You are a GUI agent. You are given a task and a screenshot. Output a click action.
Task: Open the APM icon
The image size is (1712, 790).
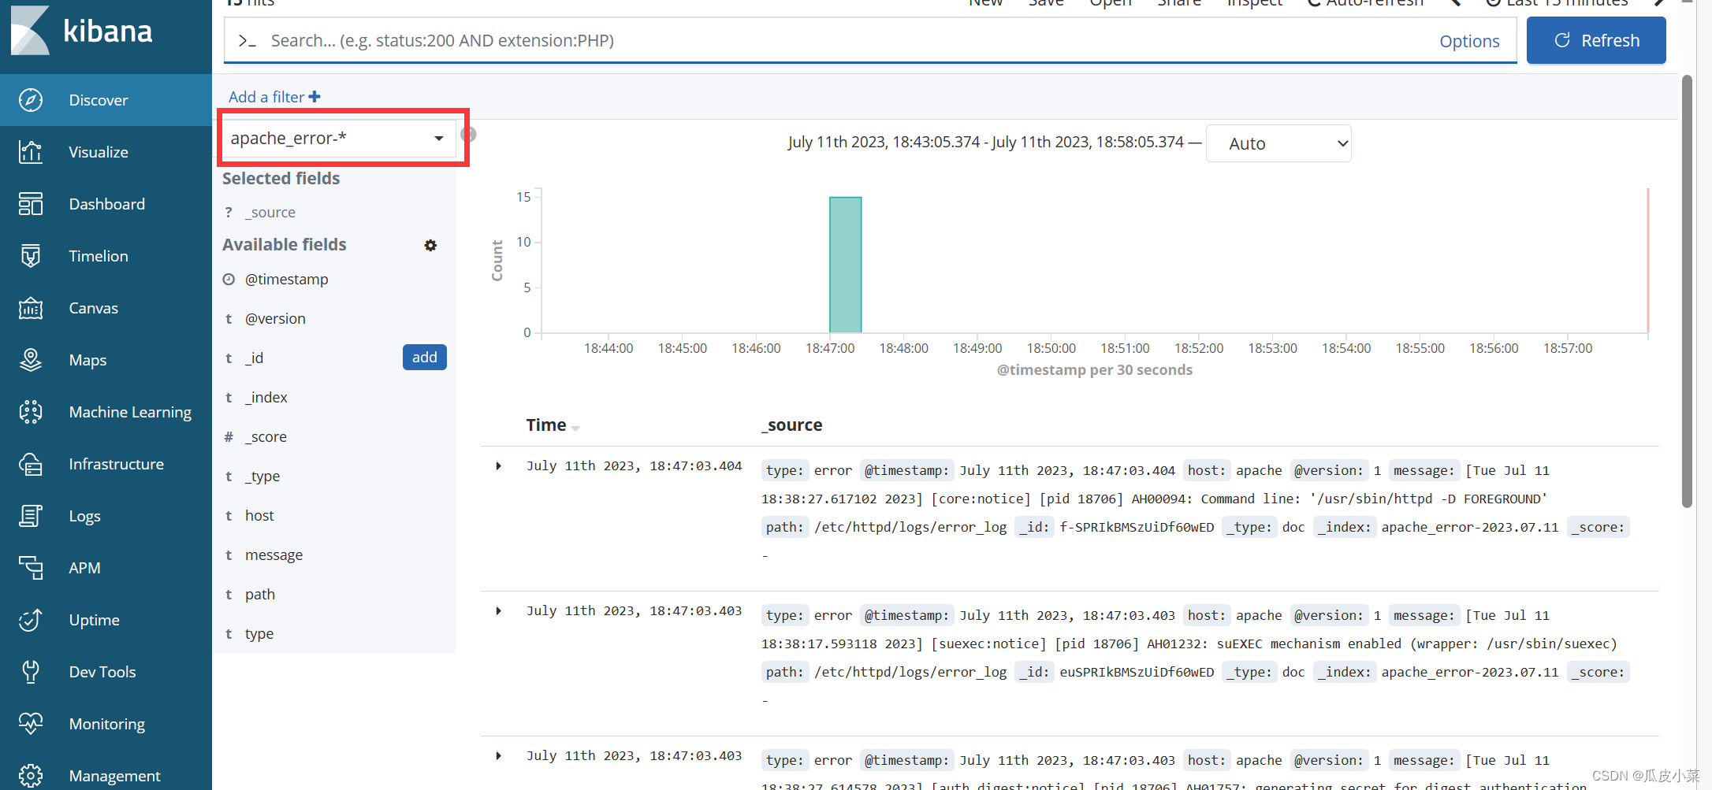31,568
